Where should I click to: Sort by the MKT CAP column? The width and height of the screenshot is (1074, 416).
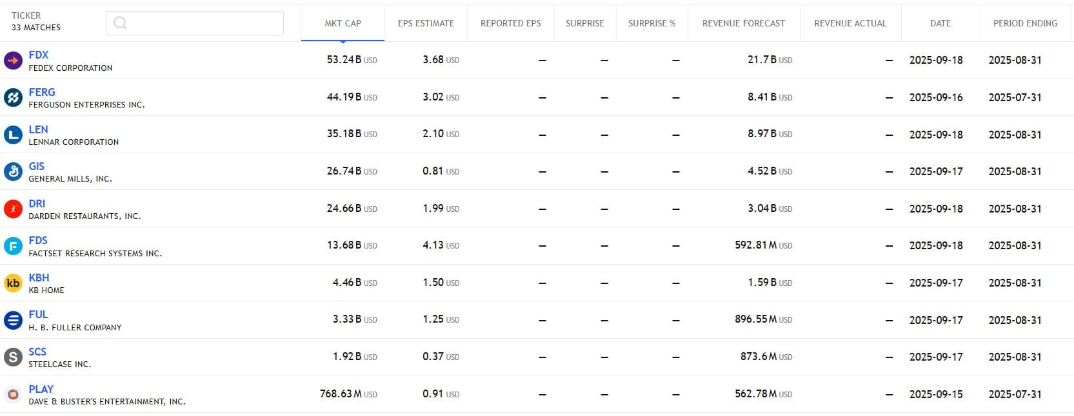click(x=343, y=23)
